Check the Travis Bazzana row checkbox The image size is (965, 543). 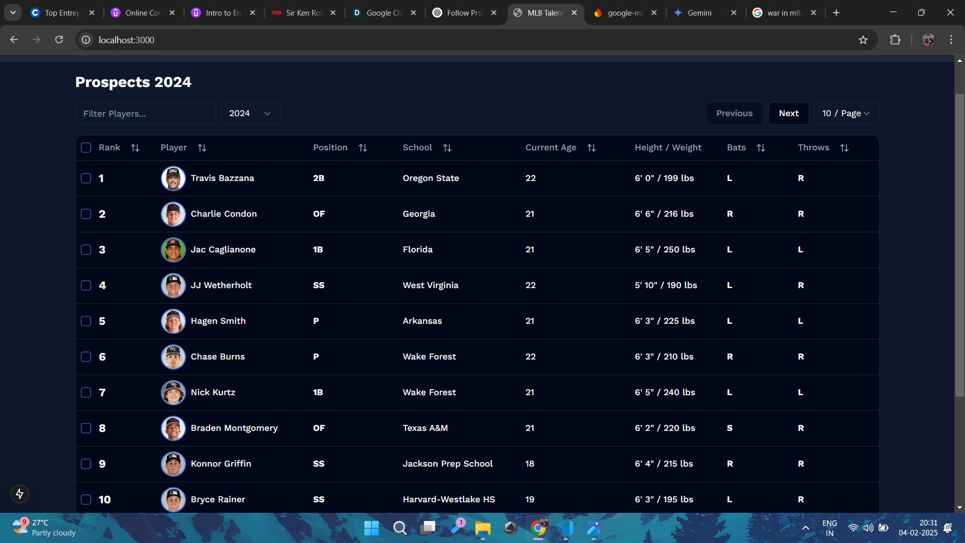pyautogui.click(x=86, y=178)
